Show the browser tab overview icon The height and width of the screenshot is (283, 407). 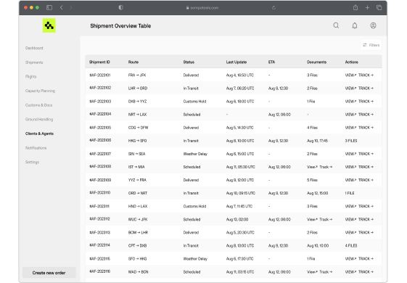coord(379,7)
